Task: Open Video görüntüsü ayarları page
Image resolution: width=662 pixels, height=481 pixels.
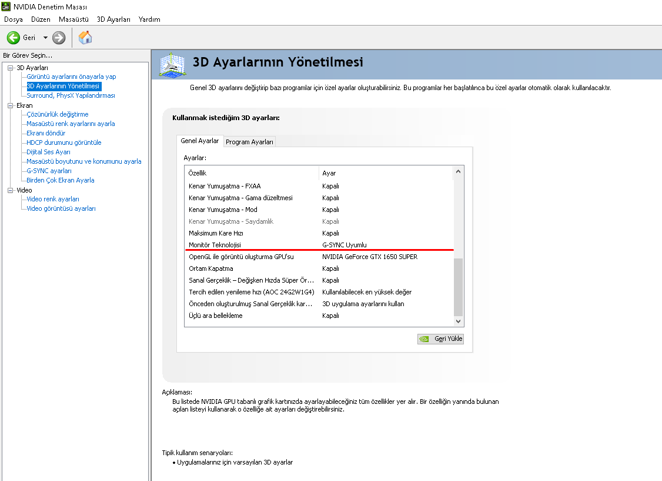Action: (61, 208)
